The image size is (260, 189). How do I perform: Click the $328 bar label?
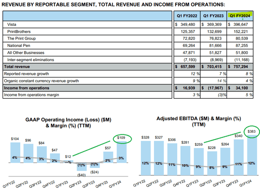145,138
